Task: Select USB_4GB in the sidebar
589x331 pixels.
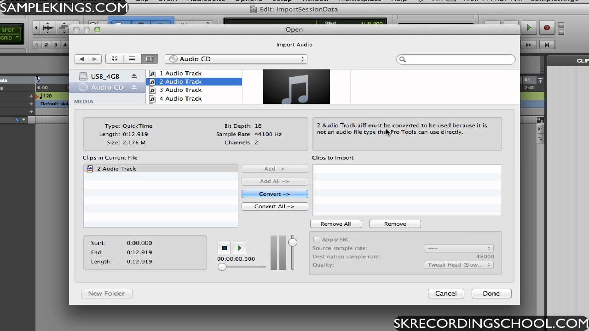Action: pyautogui.click(x=105, y=76)
